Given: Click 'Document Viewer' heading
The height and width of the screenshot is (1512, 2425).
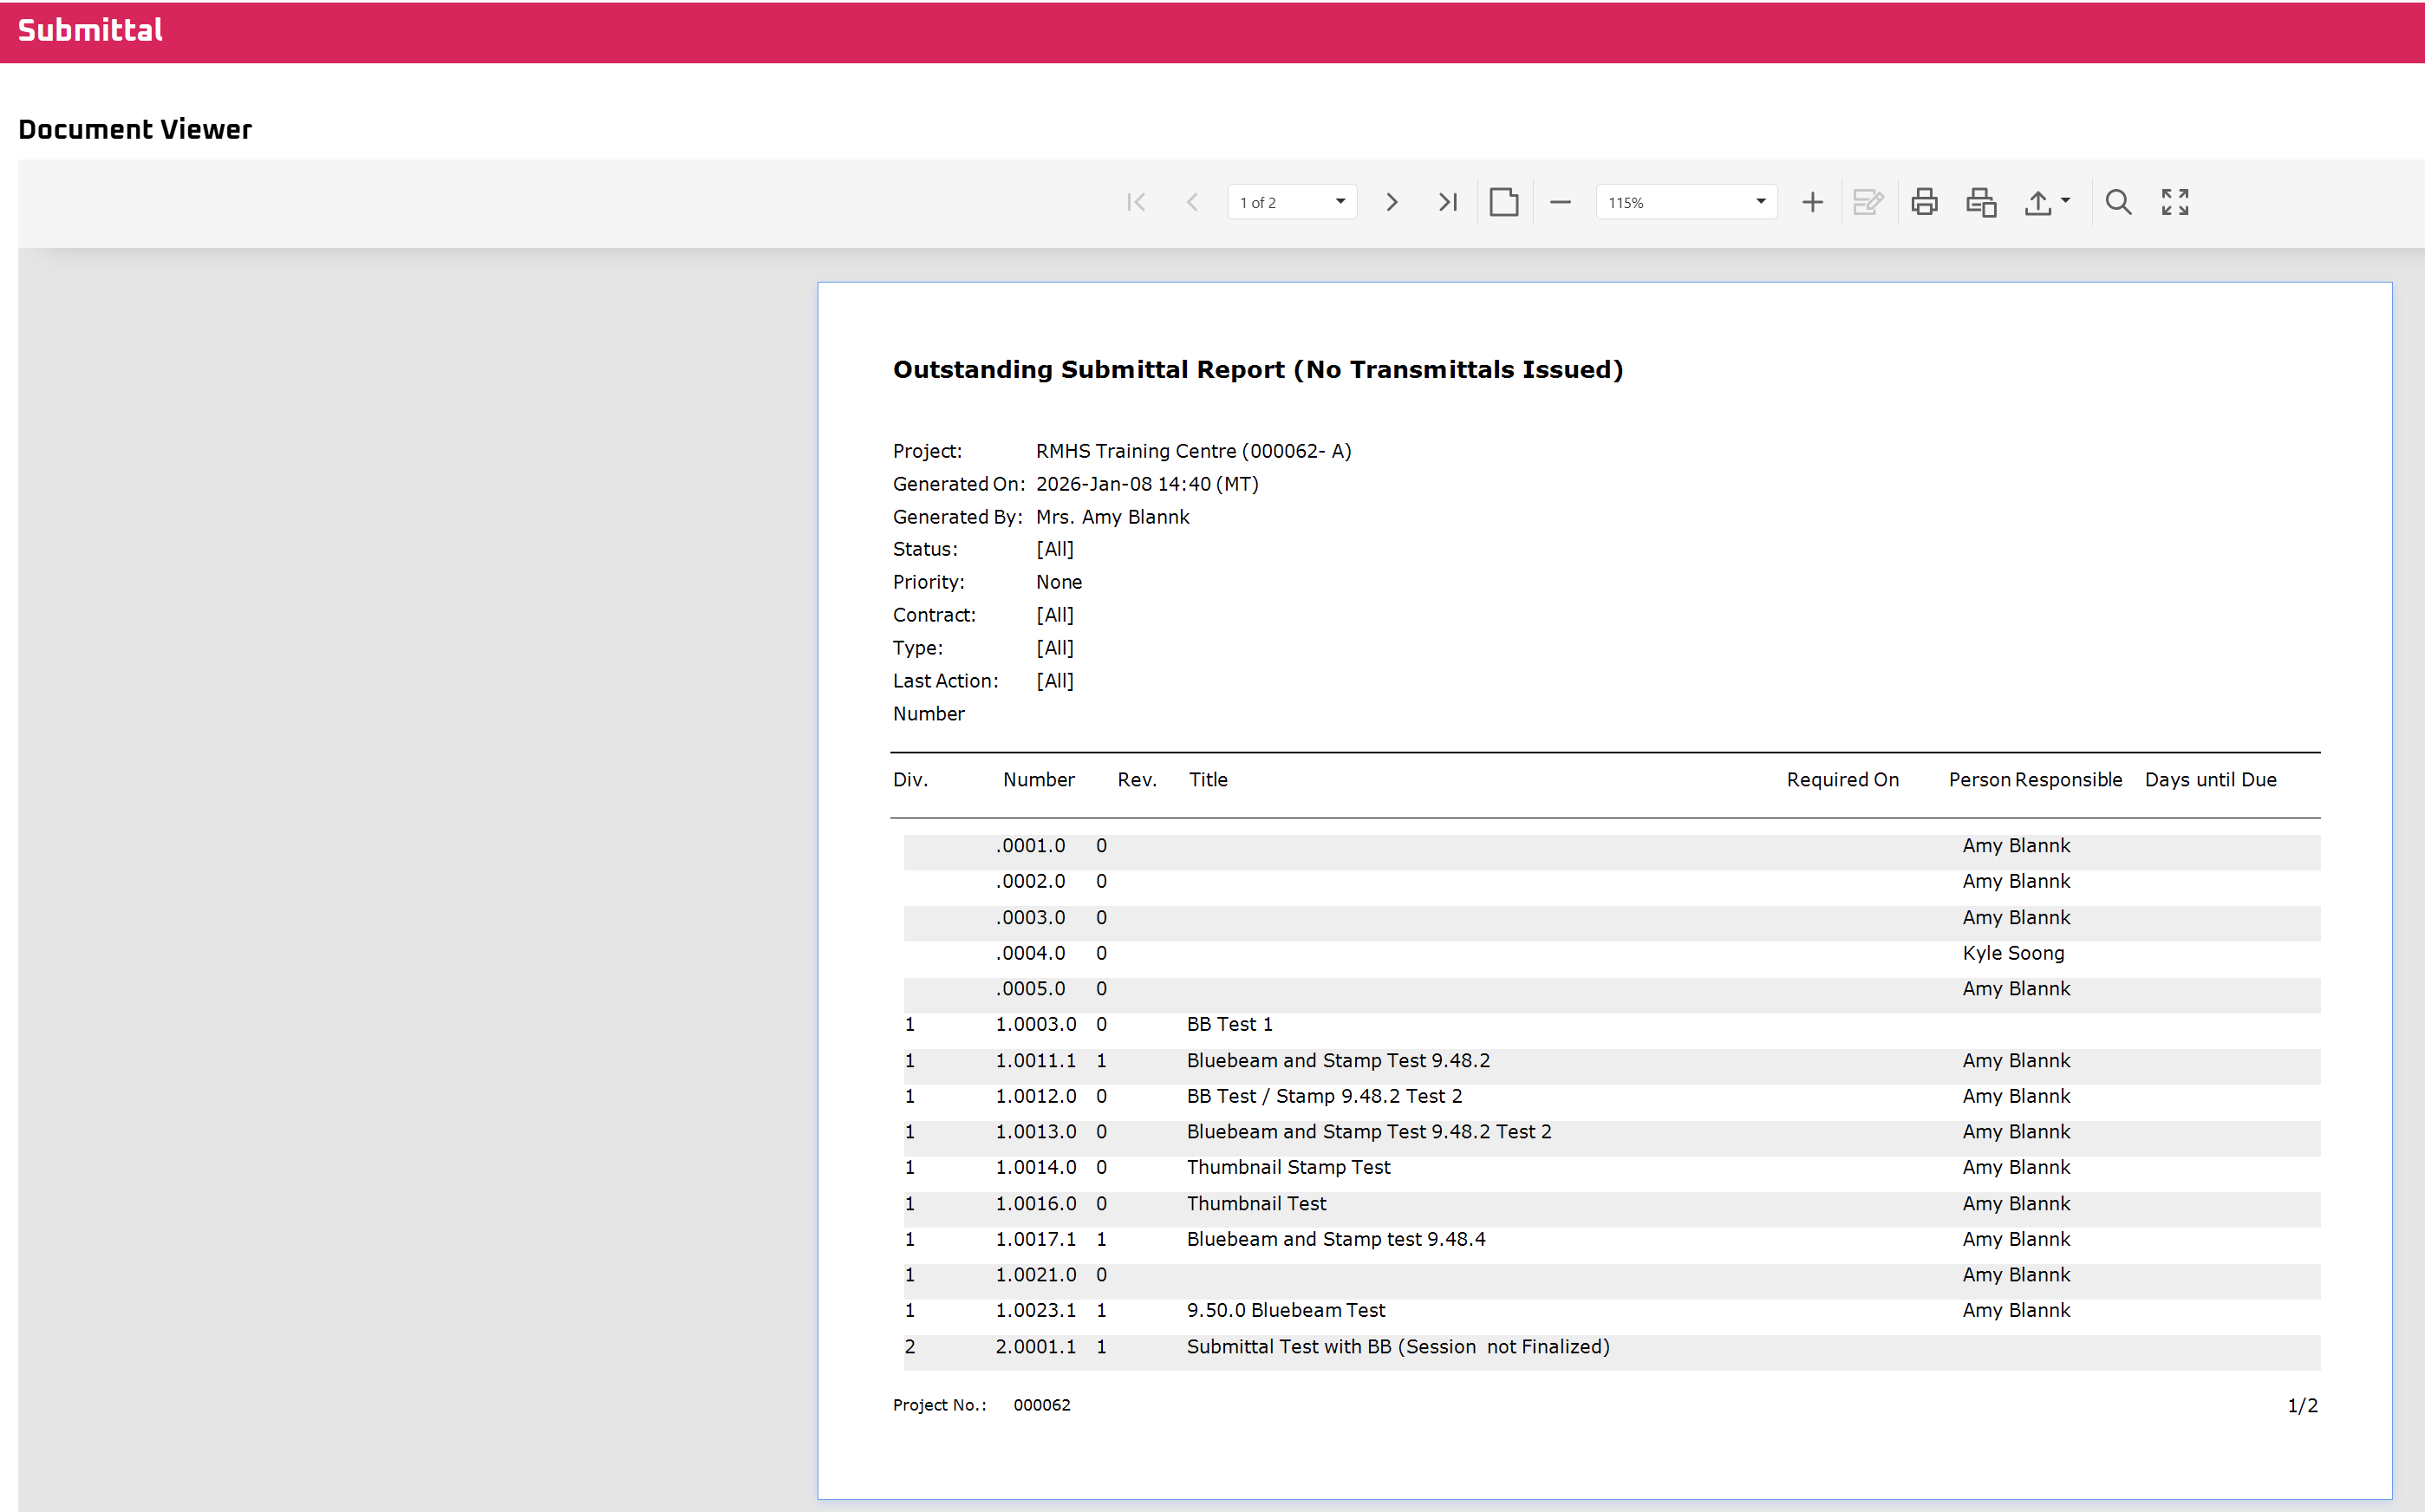Looking at the screenshot, I should tap(135, 129).
